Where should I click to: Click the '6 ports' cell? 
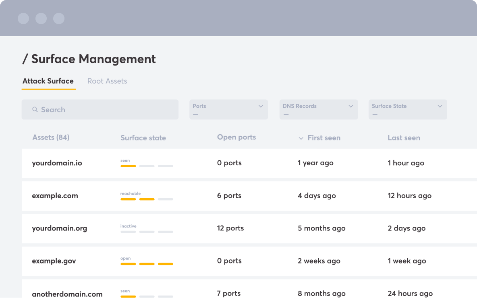[x=229, y=195]
